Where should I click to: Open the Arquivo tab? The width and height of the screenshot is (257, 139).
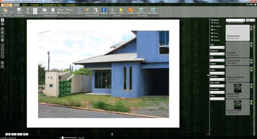[6, 5]
